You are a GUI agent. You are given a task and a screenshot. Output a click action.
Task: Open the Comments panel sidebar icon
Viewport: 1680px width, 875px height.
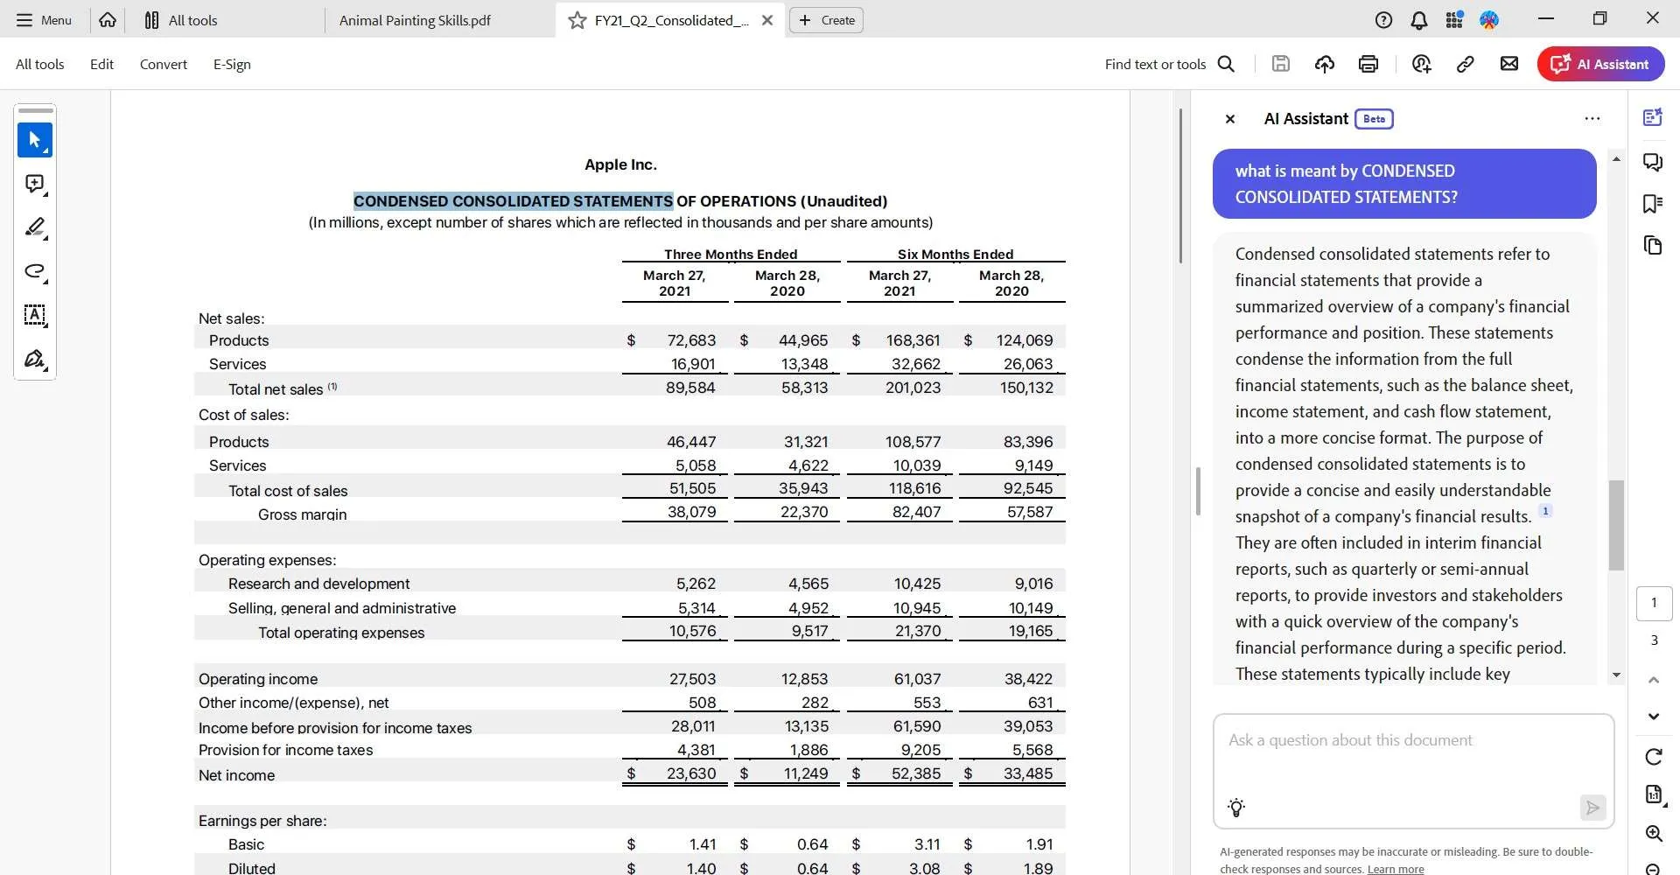(x=1653, y=162)
